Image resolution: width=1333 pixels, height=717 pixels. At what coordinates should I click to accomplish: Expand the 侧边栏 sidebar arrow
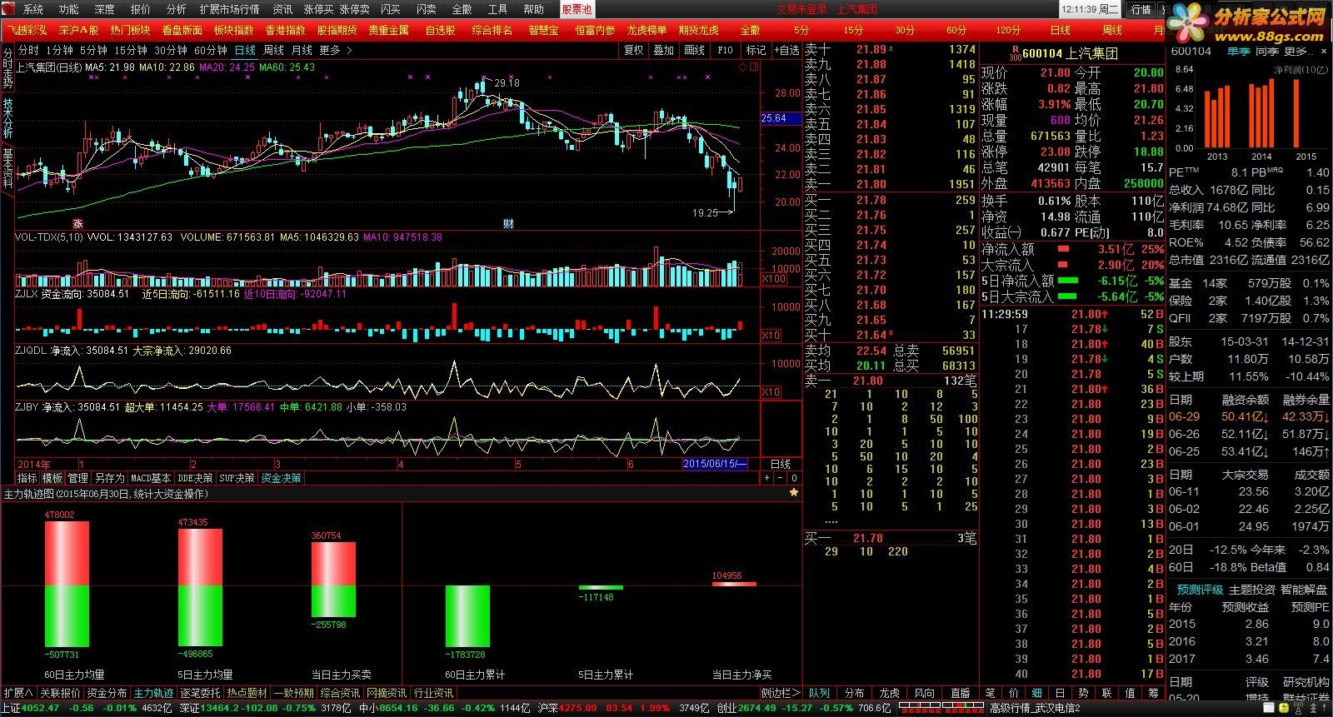(x=779, y=693)
